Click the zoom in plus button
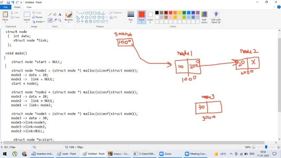Viewport: 281px width, 158px height. tap(278, 147)
